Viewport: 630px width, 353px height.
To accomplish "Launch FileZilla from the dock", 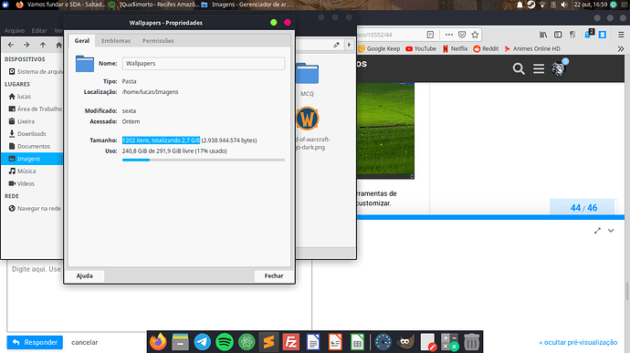I will tap(290, 342).
